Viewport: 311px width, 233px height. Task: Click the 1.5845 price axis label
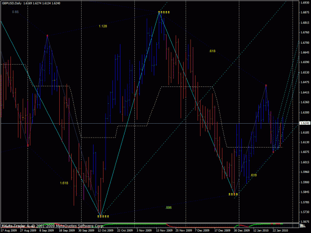(x=305, y=192)
